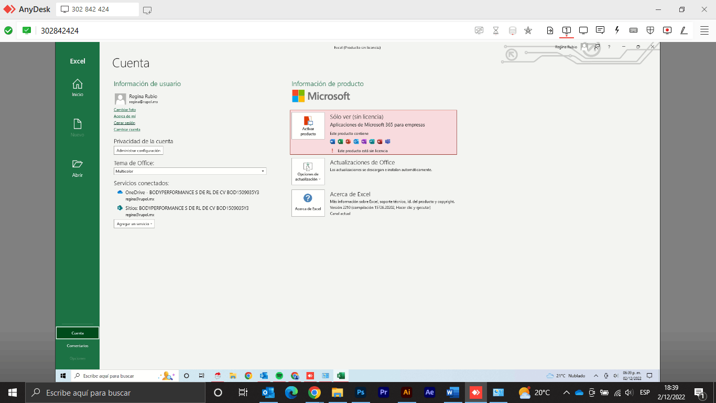Click the feedback person icon in Excel title bar
The width and height of the screenshot is (716, 403).
click(x=597, y=47)
